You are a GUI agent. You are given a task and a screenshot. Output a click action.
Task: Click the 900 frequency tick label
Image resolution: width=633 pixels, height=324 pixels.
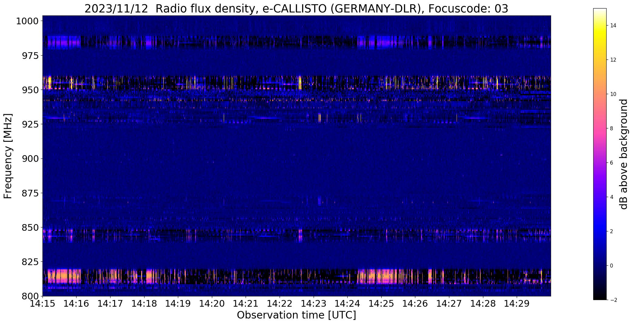click(x=30, y=159)
